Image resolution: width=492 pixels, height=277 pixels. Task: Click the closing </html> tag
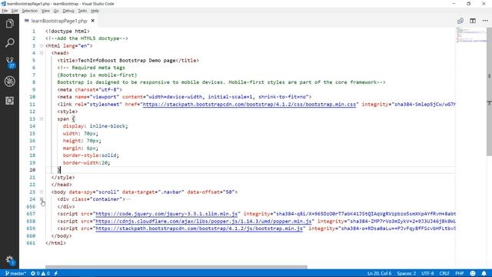pos(55,243)
